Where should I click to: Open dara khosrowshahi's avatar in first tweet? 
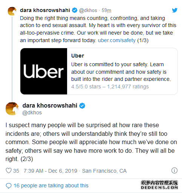(x=12, y=11)
